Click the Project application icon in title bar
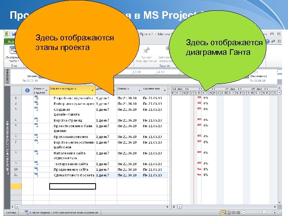 point(7,34)
